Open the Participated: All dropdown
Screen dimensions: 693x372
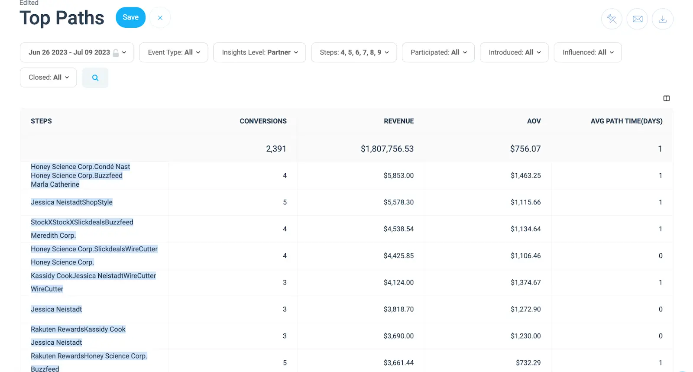pos(438,52)
